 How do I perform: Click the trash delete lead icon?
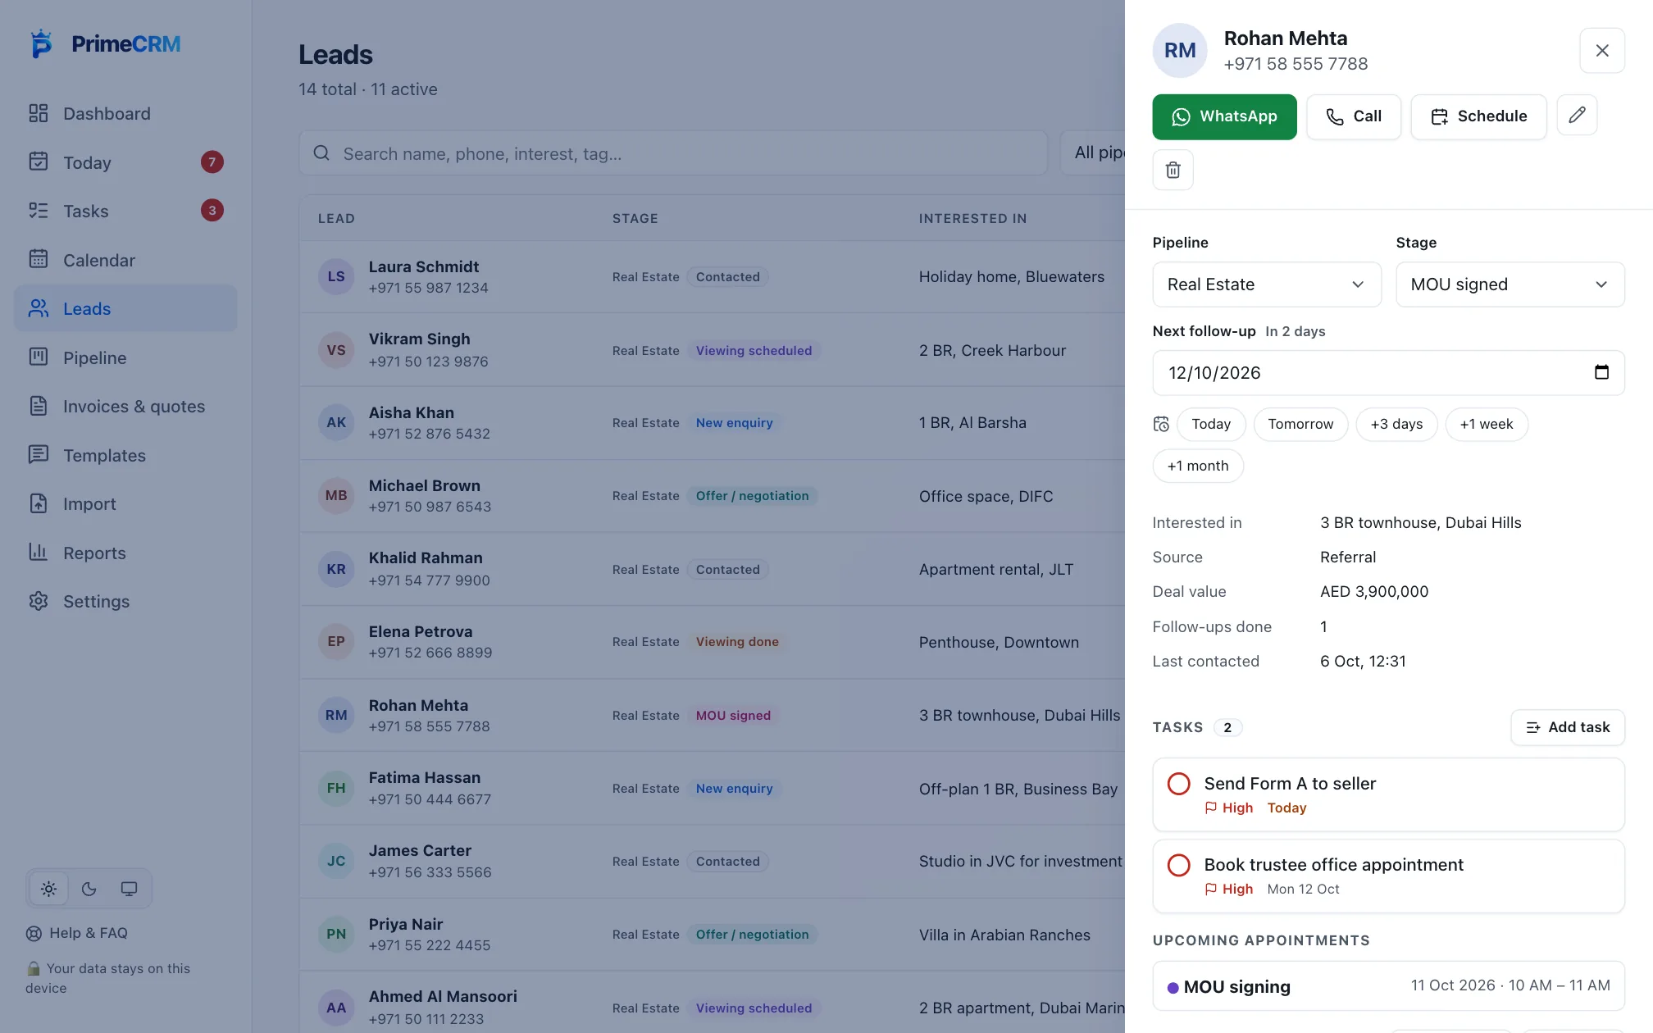coord(1173,170)
